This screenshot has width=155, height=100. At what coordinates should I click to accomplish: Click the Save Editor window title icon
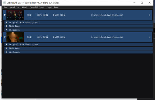click(4, 3)
